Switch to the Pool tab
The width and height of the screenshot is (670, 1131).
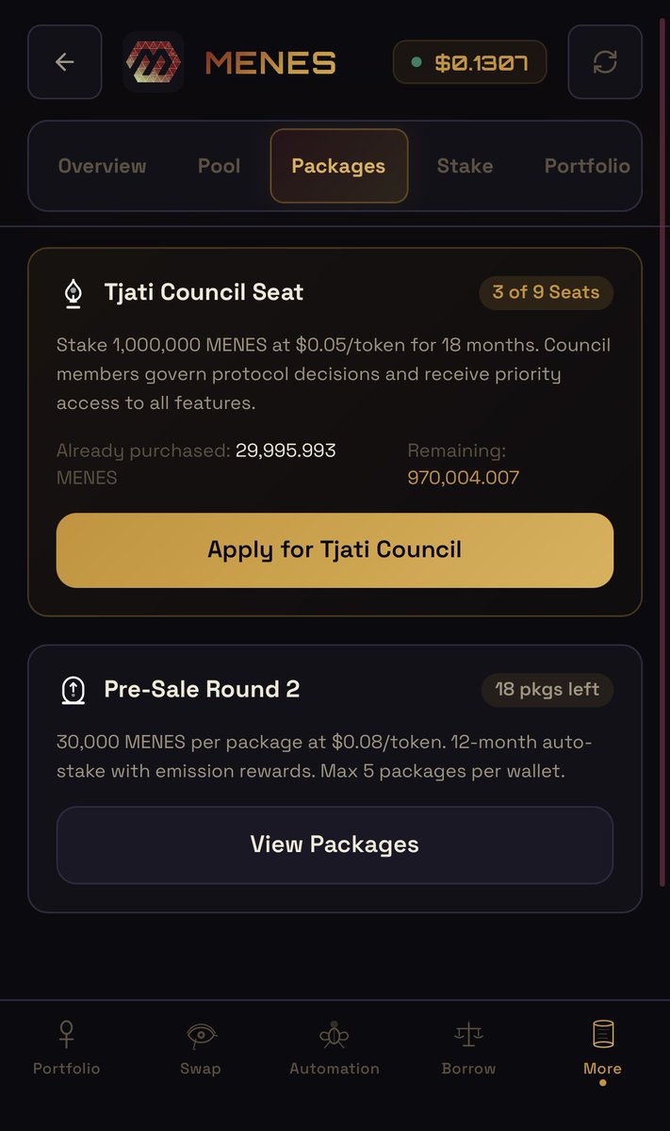tap(219, 166)
